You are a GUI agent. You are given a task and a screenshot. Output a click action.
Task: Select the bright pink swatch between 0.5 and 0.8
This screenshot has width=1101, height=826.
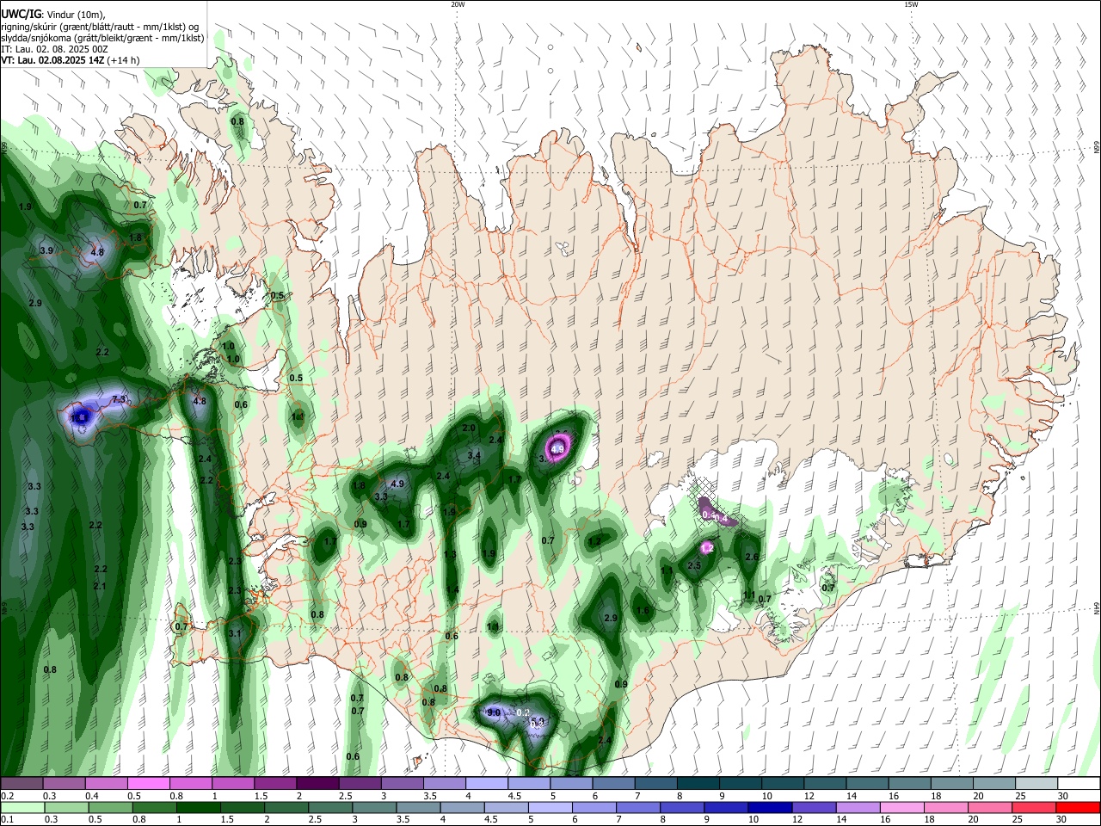click(148, 784)
